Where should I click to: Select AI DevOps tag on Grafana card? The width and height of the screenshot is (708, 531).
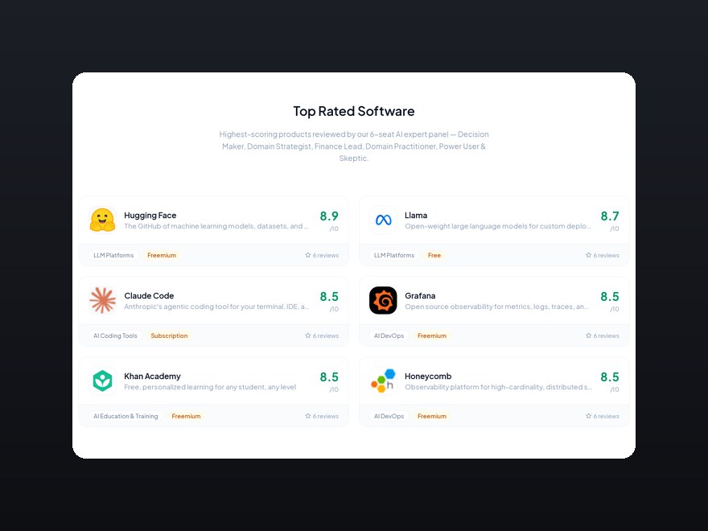click(389, 335)
